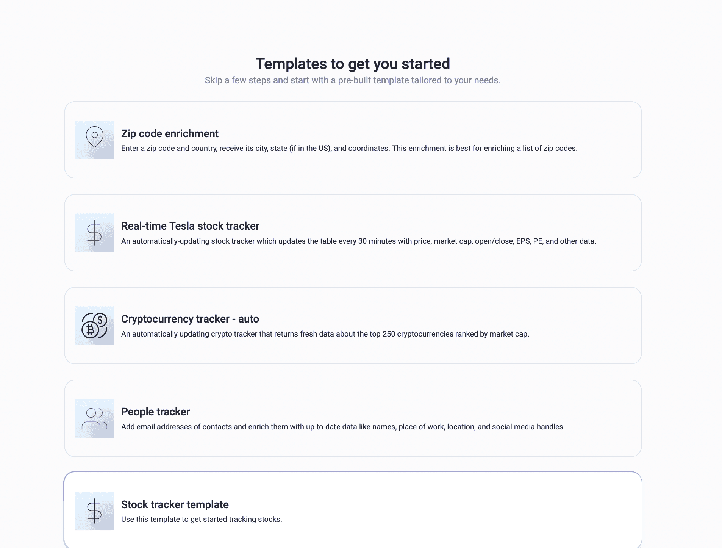This screenshot has height=548, width=722.
Task: Select the highlighted Stock tracker template card
Action: click(352, 511)
